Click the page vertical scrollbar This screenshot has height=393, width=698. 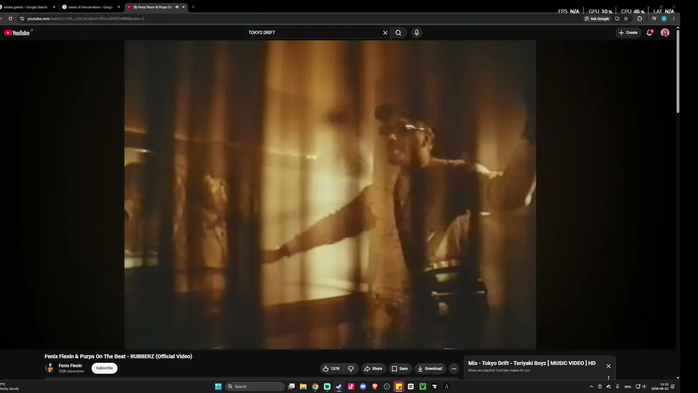[678, 71]
